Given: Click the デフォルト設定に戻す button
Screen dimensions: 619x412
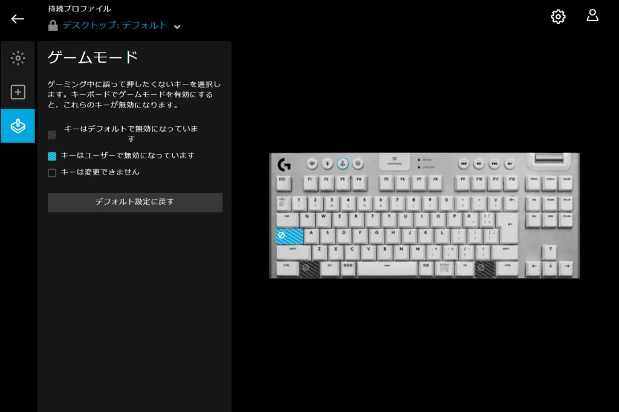Looking at the screenshot, I should pyautogui.click(x=135, y=202).
